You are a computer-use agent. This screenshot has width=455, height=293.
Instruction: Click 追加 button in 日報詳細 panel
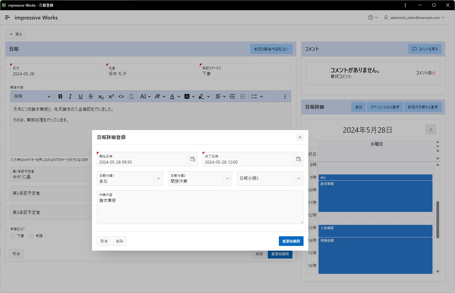[359, 107]
